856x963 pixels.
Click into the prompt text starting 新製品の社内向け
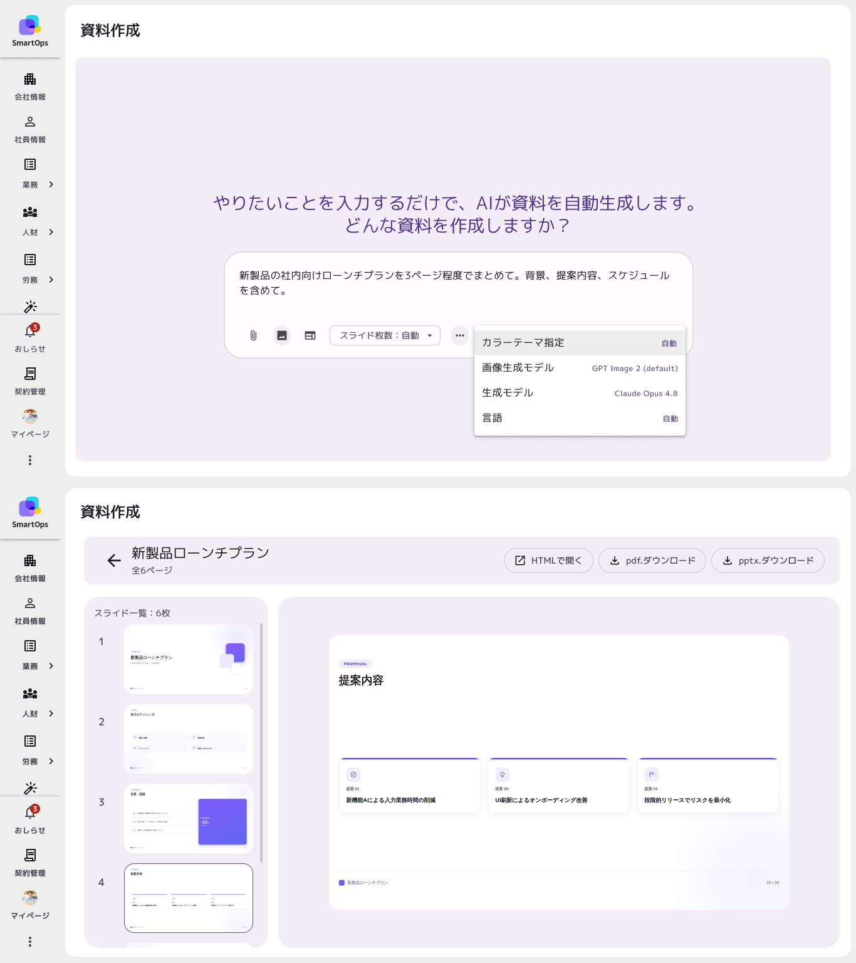[454, 283]
